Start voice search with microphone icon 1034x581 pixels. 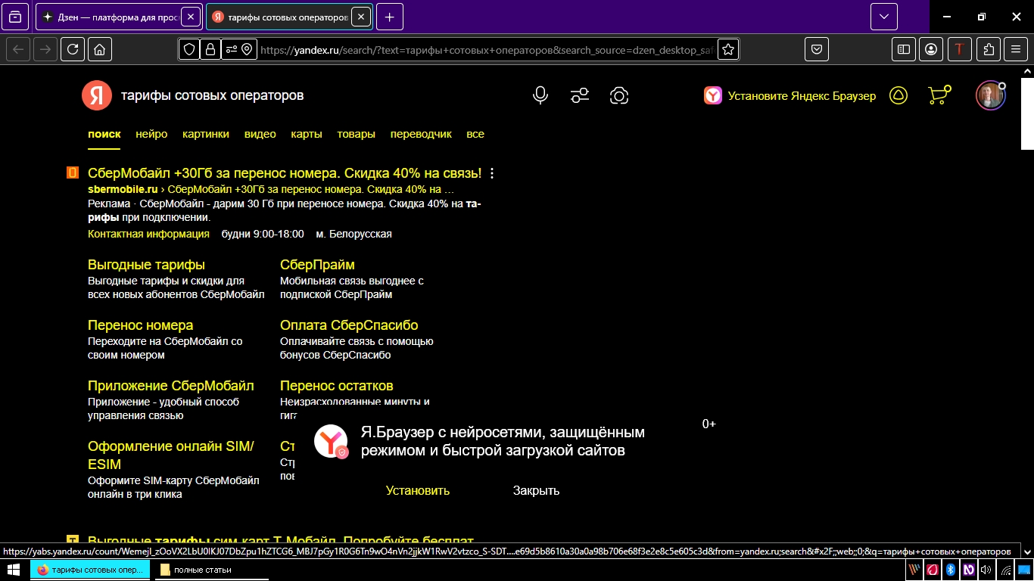540,95
